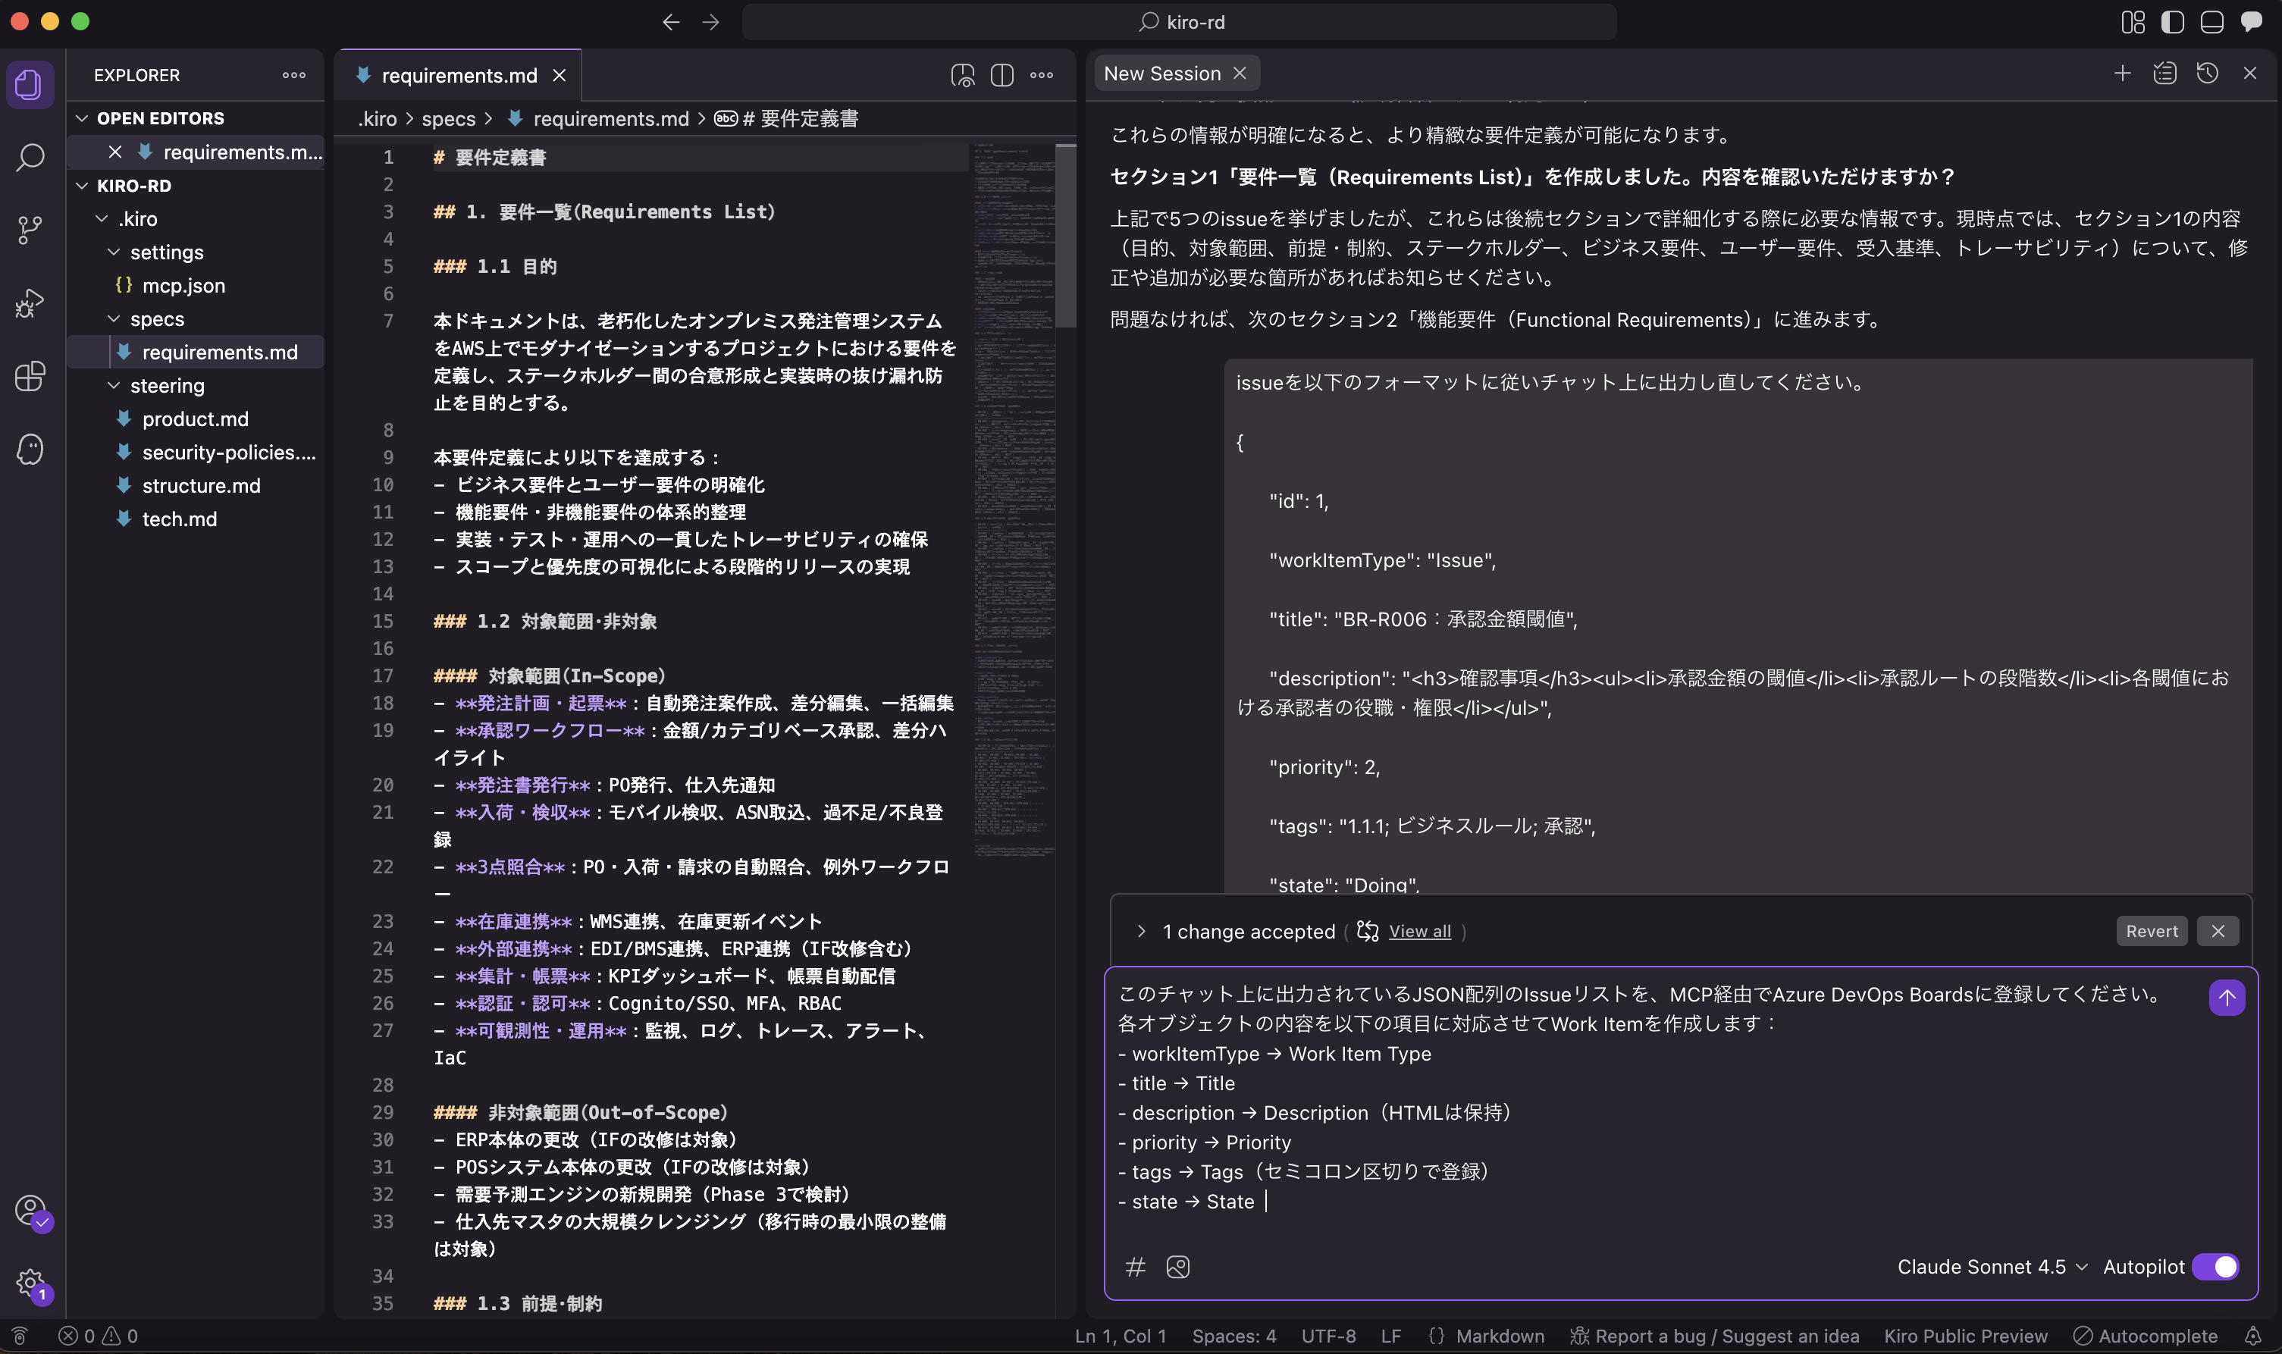Screen dimensions: 2282x1354
Task: Click the editor minimap scroll slider
Action: point(1065,236)
